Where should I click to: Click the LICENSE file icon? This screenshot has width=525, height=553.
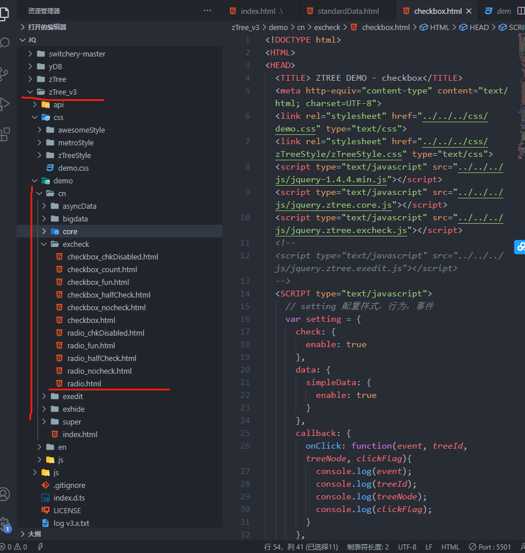click(x=46, y=510)
